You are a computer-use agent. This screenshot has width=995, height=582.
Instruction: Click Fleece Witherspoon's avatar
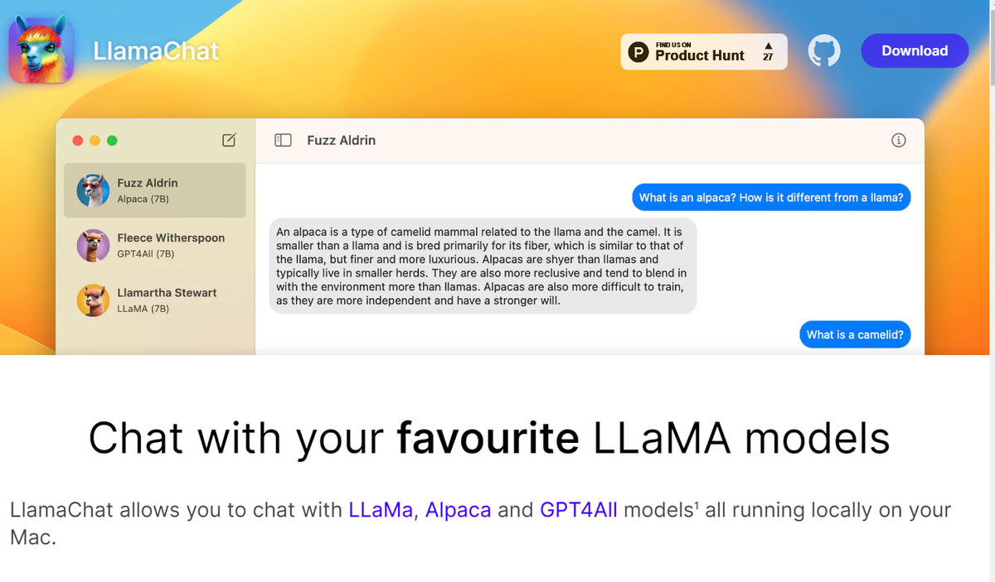[93, 246]
